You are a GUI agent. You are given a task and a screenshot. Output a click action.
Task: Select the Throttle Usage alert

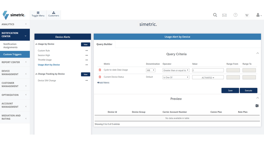point(45,60)
